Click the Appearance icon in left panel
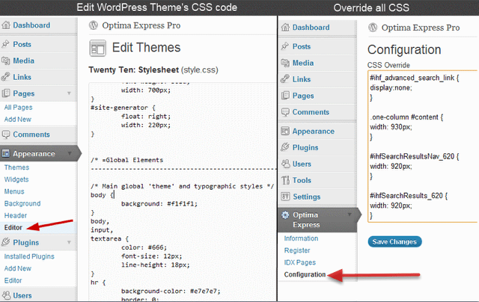 6,153
